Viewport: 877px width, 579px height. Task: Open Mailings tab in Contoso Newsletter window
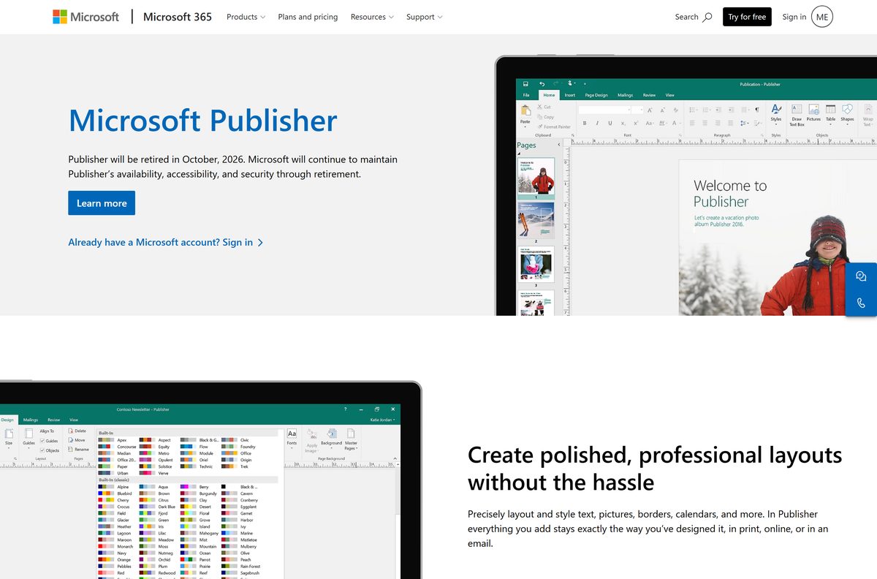tap(30, 420)
